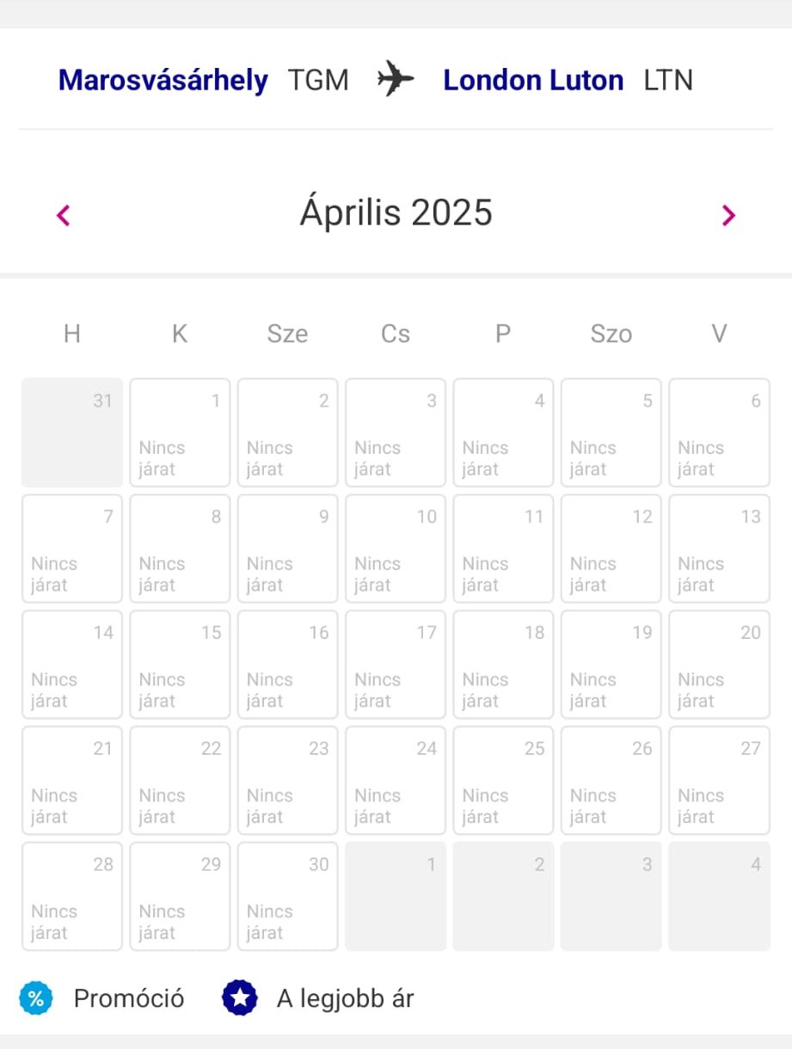The image size is (792, 1049).
Task: Click the TGM airport code
Action: tap(318, 80)
